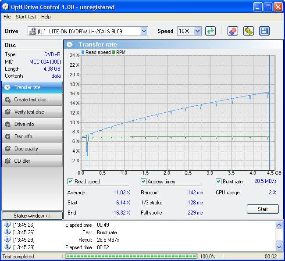The width and height of the screenshot is (285, 261).
Task: Open Verify test disc panel
Action: coord(32,112)
